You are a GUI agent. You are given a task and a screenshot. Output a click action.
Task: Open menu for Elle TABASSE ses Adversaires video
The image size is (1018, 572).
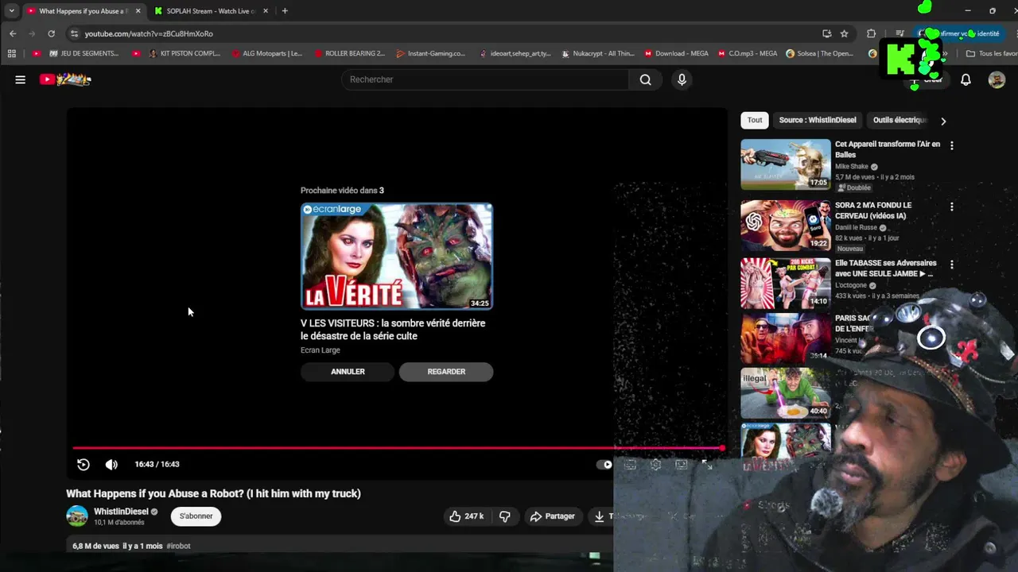point(951,264)
